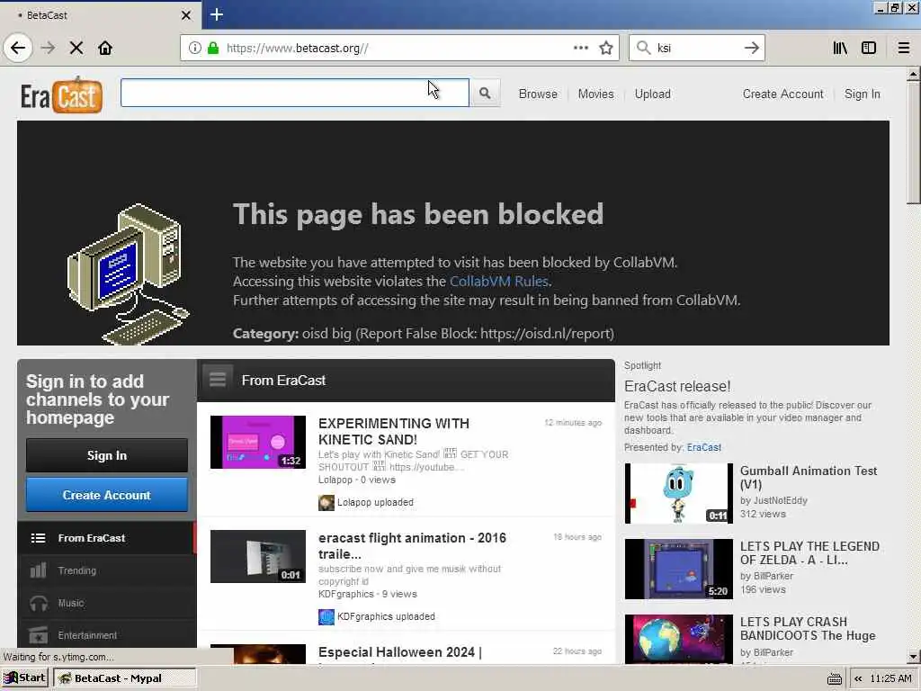Image resolution: width=921 pixels, height=691 pixels.
Task: Bookmark this page with the star
Action: 606,48
